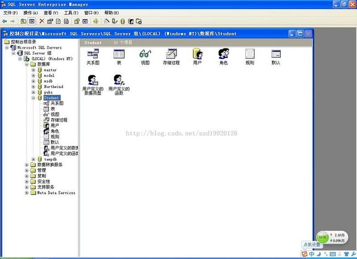
Task: Select 规则 under Student in the tree
Action: pos(55,137)
